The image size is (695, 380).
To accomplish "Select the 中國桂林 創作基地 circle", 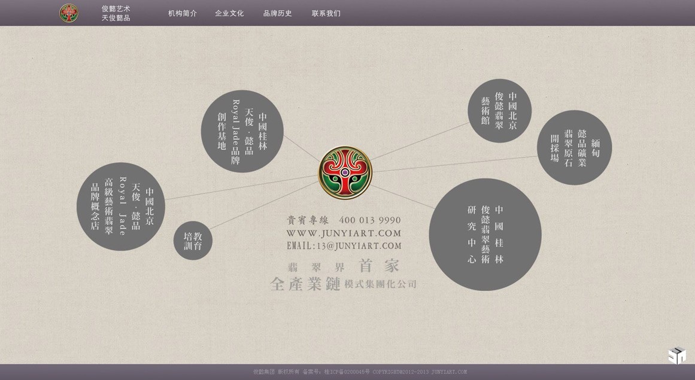I will point(242,132).
